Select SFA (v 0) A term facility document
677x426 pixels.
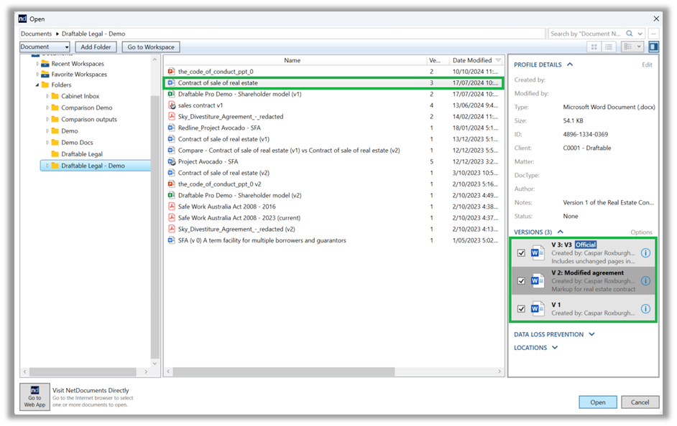pyautogui.click(x=262, y=240)
